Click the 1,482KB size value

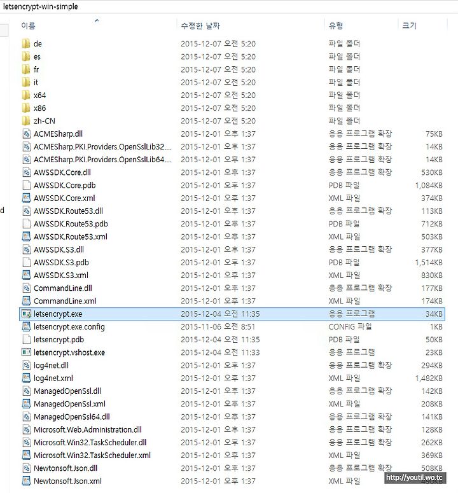point(429,378)
